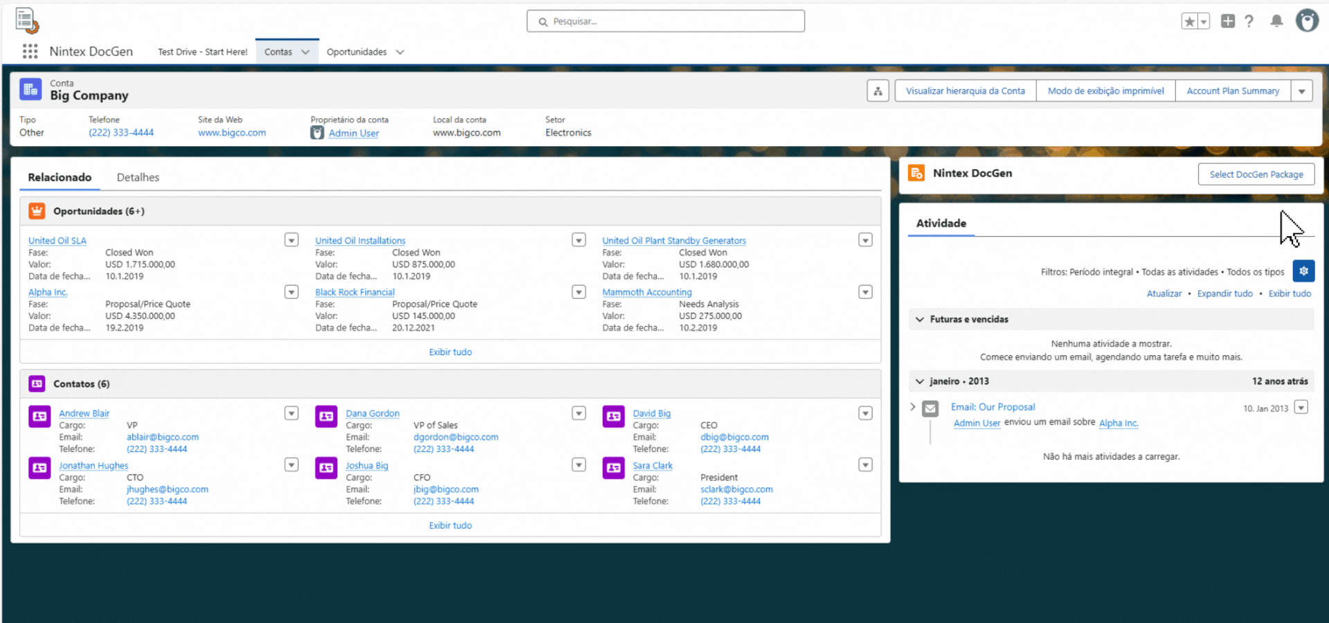Click the account hierarchy icon button
Viewport: 1329px width, 623px height.
878,91
